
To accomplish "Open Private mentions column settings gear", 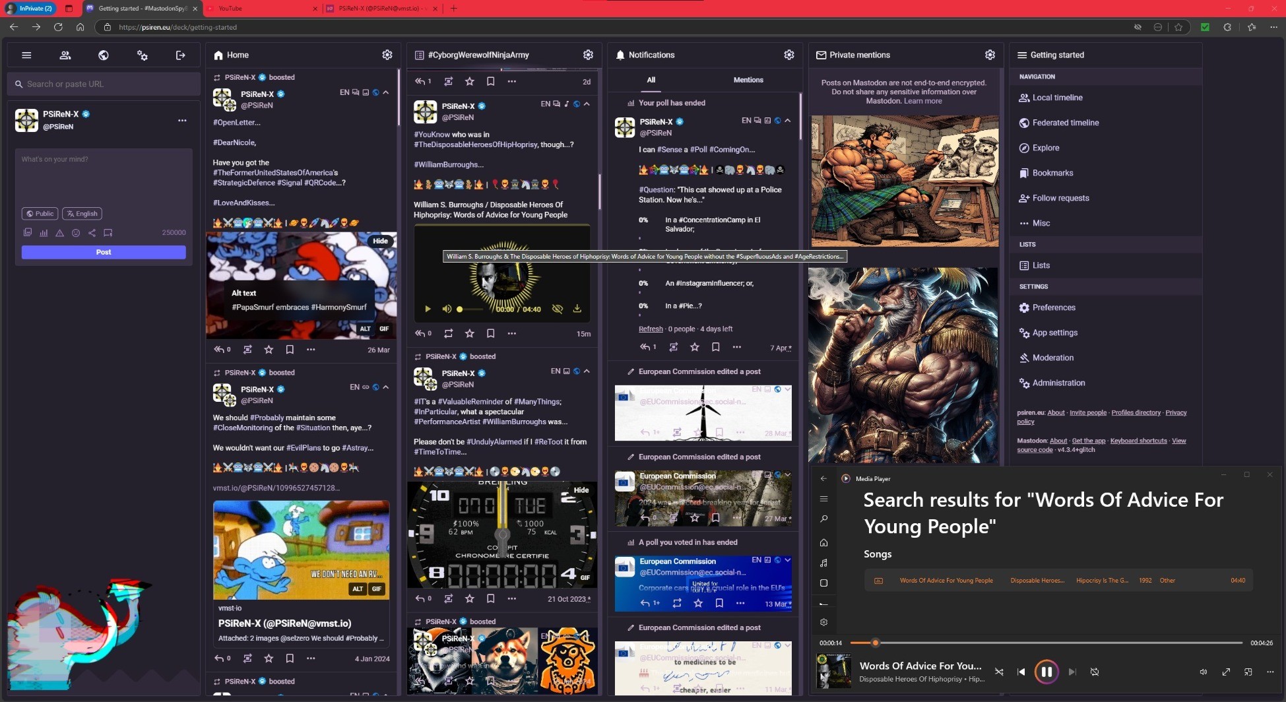I will 990,55.
